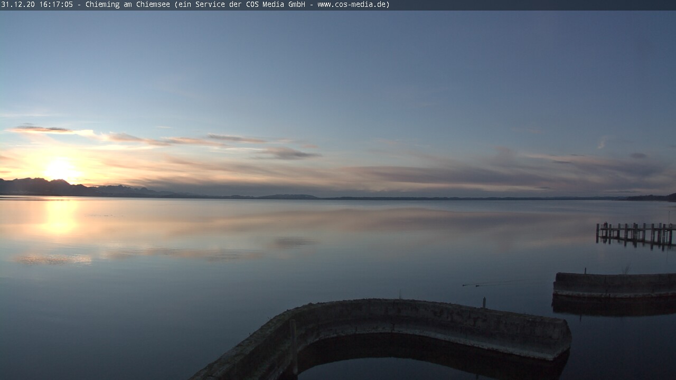Screen dimensions: 676x380
Task: Click the straight stone breakwater on the right
Action: pos(614,284)
